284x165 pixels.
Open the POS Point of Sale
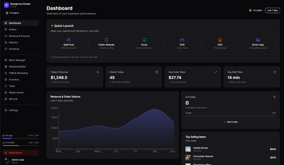click(182, 43)
